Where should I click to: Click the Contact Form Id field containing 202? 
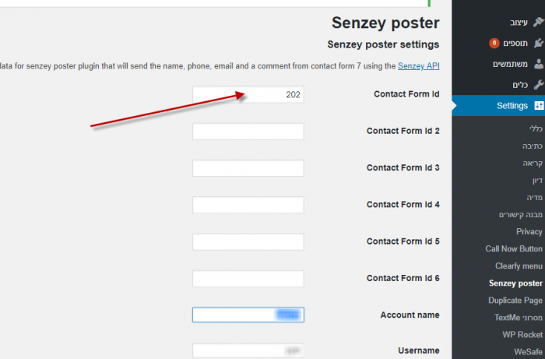tap(248, 95)
